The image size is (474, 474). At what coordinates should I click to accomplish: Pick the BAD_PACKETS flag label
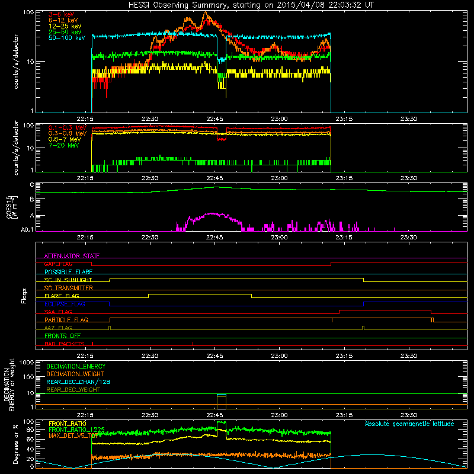pos(65,344)
